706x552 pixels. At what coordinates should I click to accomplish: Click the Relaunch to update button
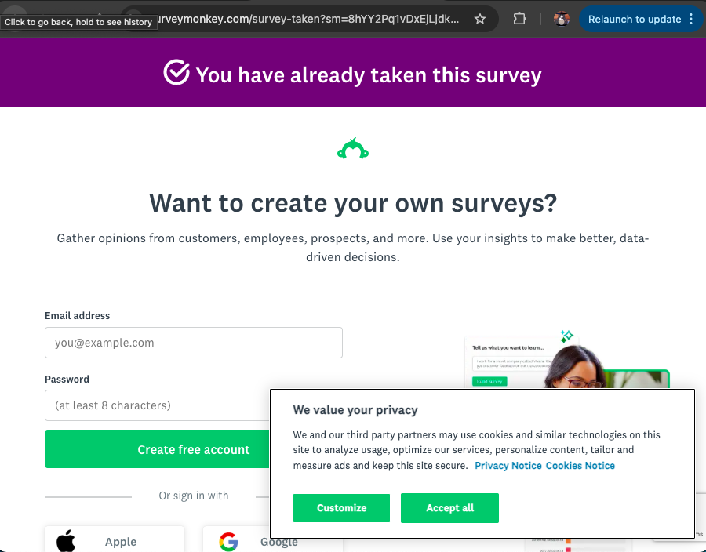pyautogui.click(x=635, y=19)
